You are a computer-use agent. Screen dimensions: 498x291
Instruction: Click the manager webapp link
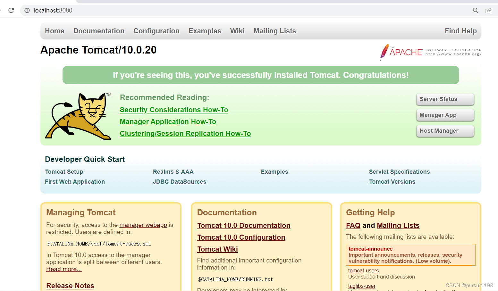[x=143, y=225]
